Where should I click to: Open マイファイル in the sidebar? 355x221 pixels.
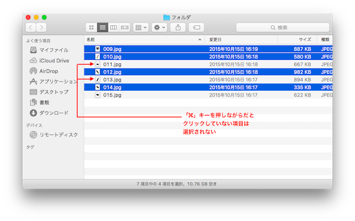(x=49, y=50)
